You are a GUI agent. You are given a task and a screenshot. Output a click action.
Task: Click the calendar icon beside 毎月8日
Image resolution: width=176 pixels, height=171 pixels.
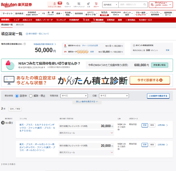[x=3, y=122]
